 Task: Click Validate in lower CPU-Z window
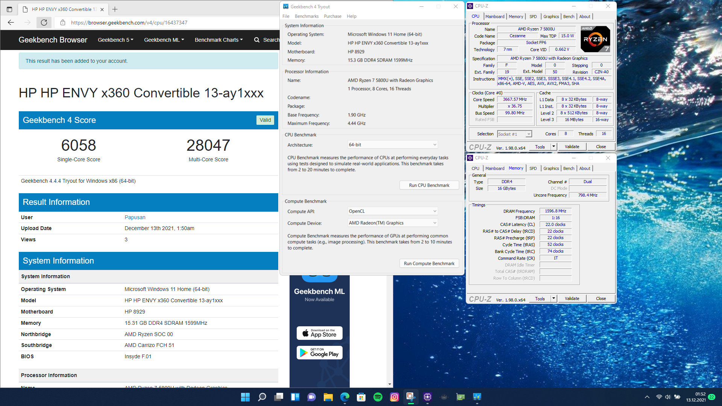(x=572, y=299)
